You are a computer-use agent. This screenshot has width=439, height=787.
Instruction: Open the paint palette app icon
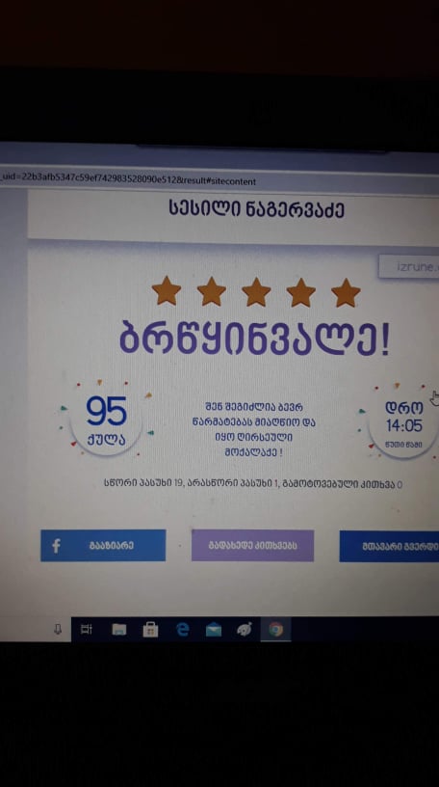(245, 629)
